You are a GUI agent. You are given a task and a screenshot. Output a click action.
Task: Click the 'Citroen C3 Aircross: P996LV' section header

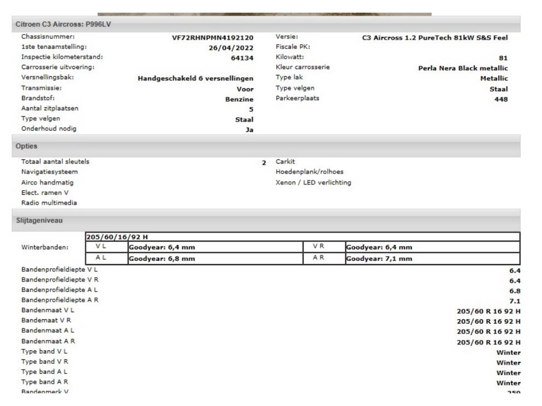point(266,24)
